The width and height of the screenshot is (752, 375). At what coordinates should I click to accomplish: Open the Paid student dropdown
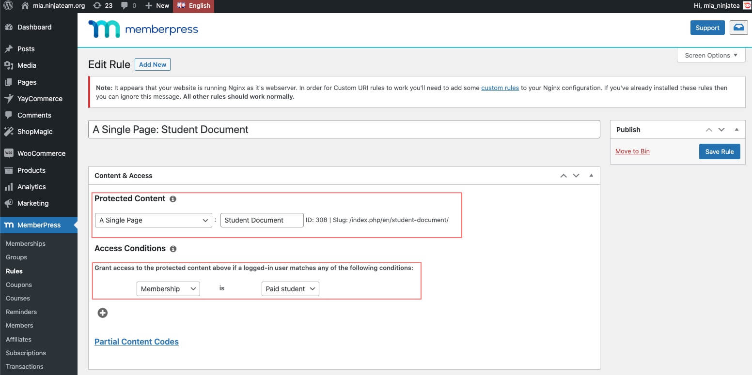pyautogui.click(x=290, y=289)
